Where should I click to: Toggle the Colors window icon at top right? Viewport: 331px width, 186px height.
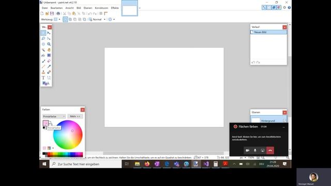(x=279, y=7)
